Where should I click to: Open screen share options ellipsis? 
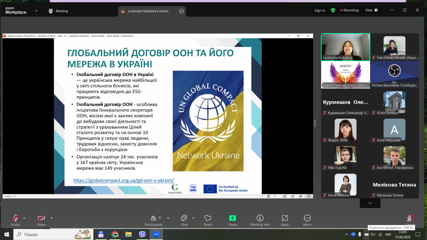(x=181, y=11)
